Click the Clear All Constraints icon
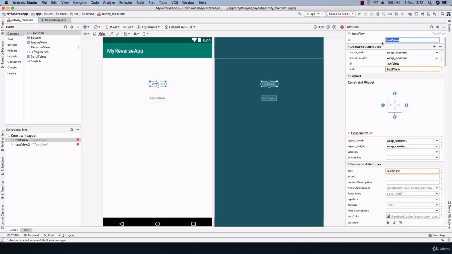The width and height of the screenshot is (452, 254). [111, 34]
